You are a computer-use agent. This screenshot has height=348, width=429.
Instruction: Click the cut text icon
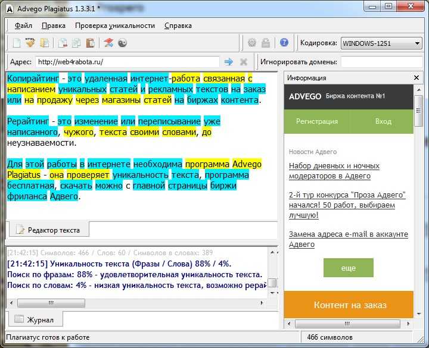pos(63,43)
